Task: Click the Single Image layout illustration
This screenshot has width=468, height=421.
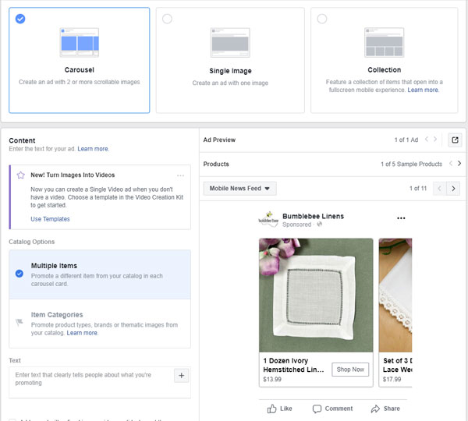Action: click(x=230, y=42)
